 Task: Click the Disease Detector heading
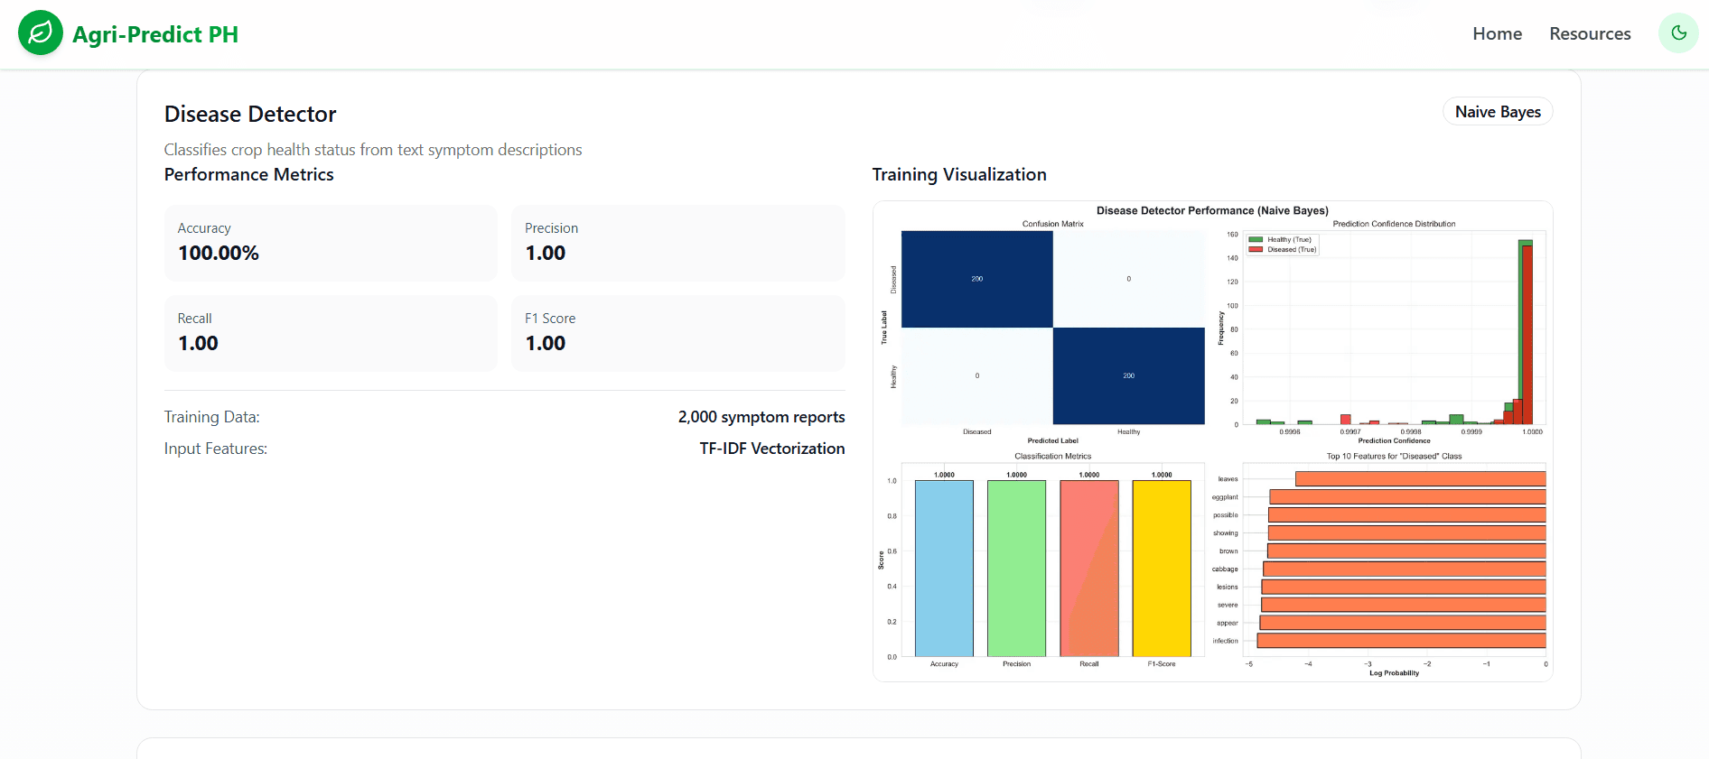click(250, 115)
